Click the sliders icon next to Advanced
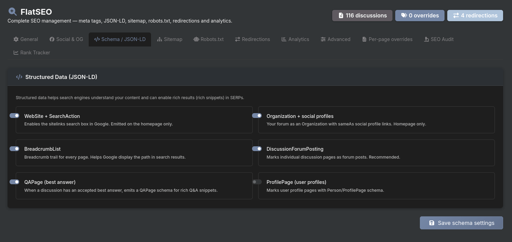This screenshot has height=242, width=512. tap(323, 39)
